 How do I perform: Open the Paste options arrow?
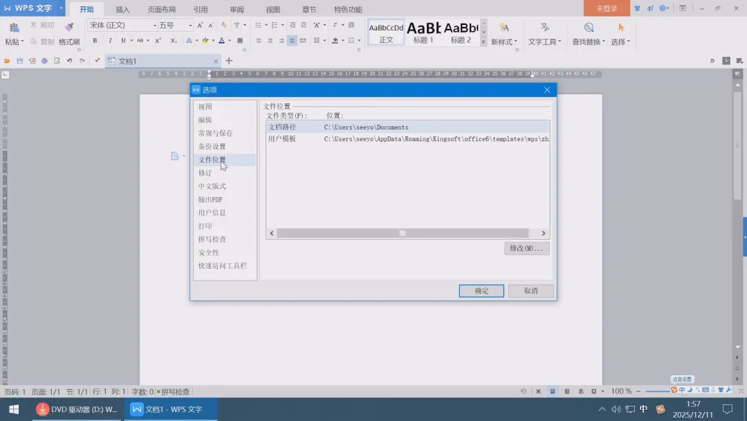pos(22,42)
